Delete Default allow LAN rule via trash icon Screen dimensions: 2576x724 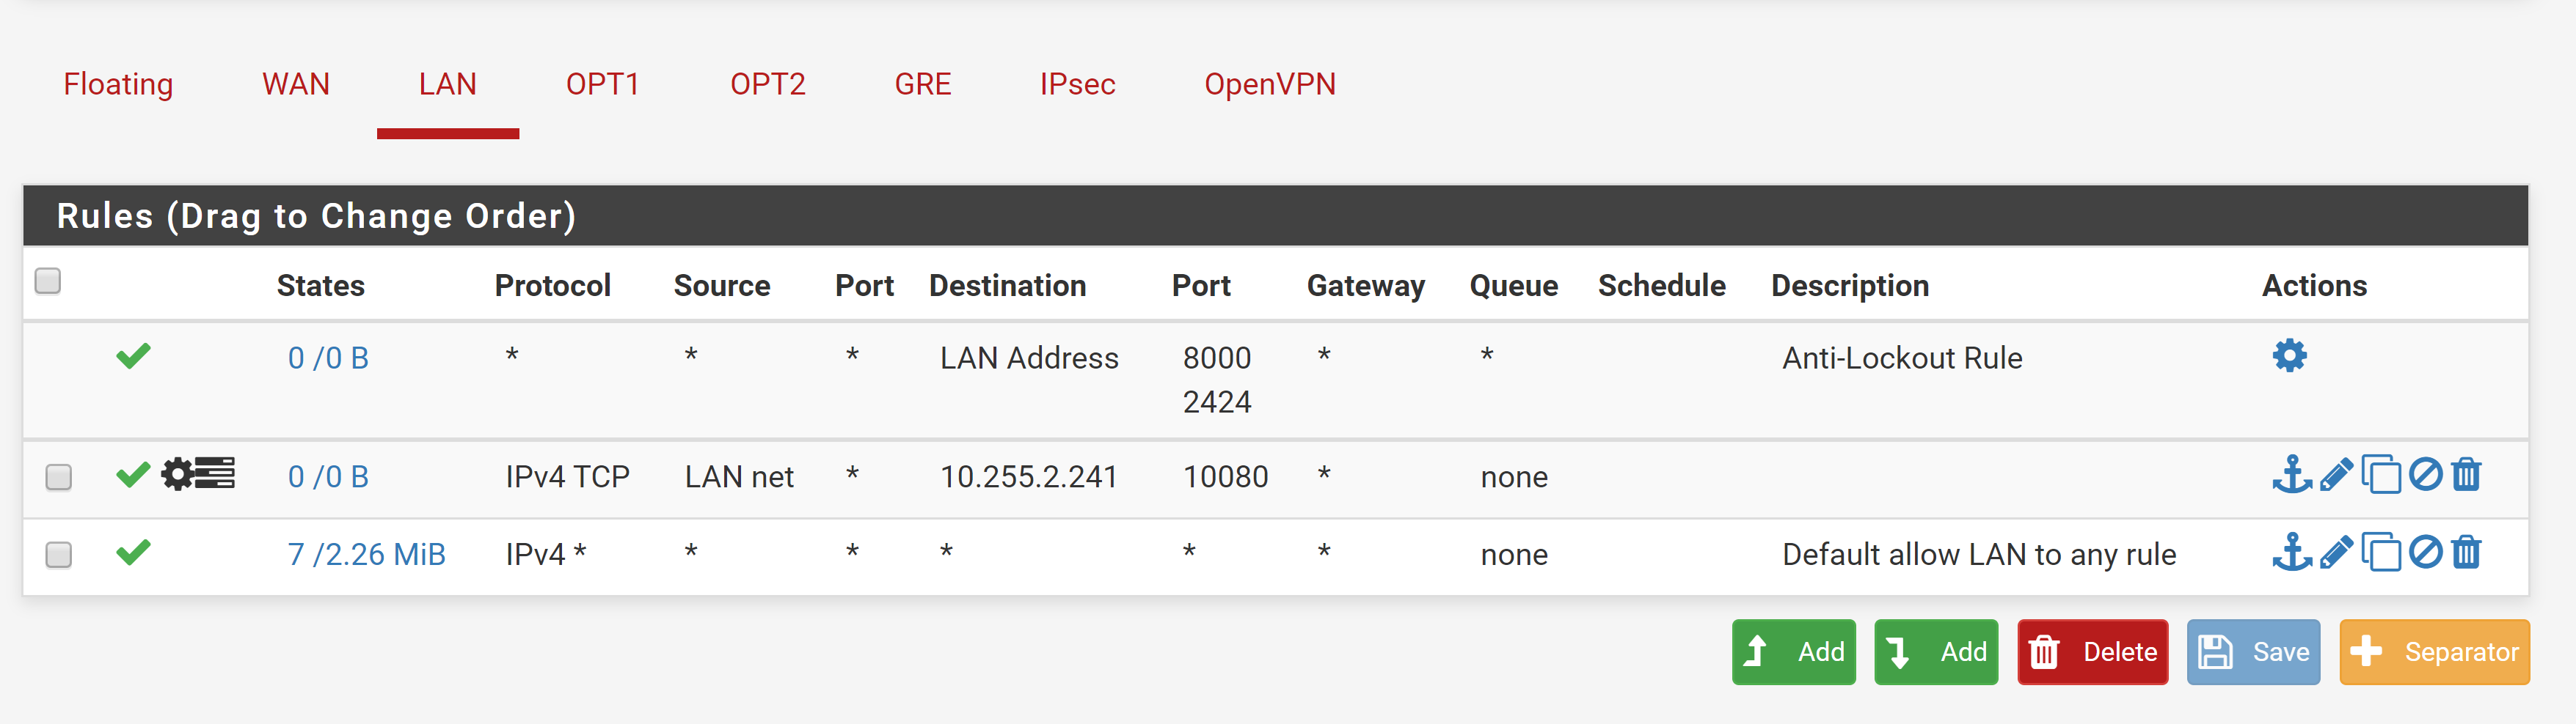click(2466, 553)
